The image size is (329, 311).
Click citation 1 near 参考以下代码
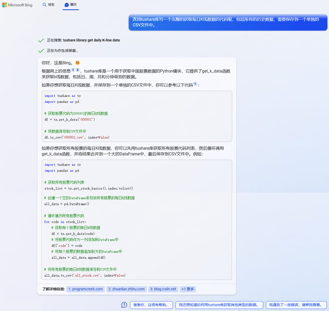[x=195, y=84]
